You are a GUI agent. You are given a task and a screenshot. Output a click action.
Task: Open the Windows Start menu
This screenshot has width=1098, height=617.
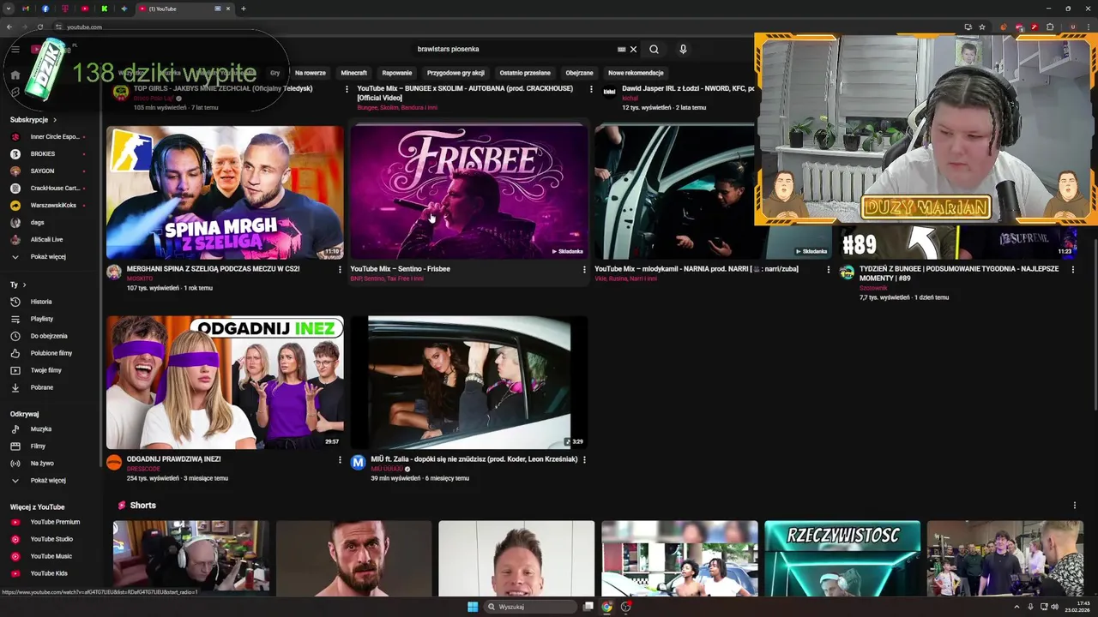pos(472,607)
